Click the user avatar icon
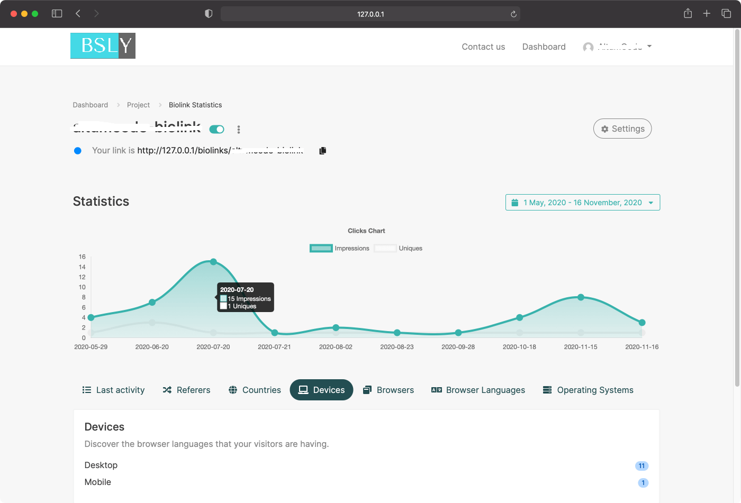 pos(588,47)
